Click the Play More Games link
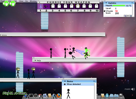 click(15, 93)
